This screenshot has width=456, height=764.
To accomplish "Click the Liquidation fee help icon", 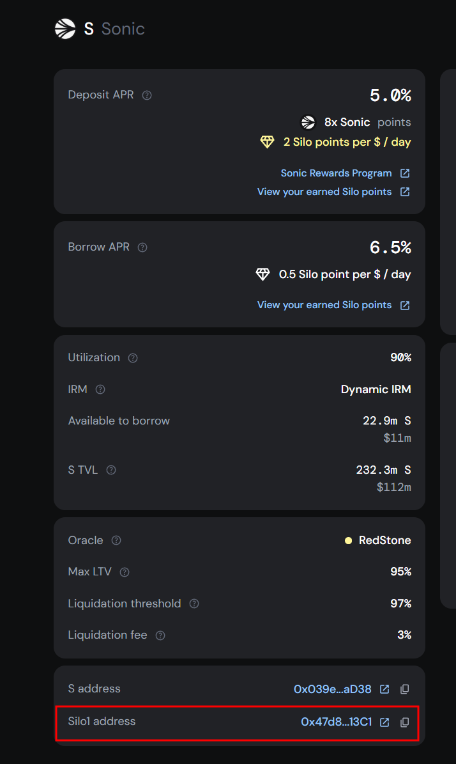I will [x=160, y=635].
